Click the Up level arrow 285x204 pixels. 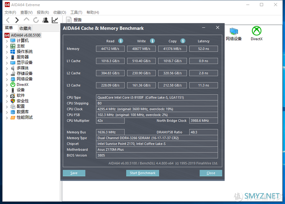26,20
